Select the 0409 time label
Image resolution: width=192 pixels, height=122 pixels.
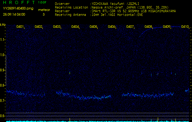pyautogui.click(x=167, y=27)
